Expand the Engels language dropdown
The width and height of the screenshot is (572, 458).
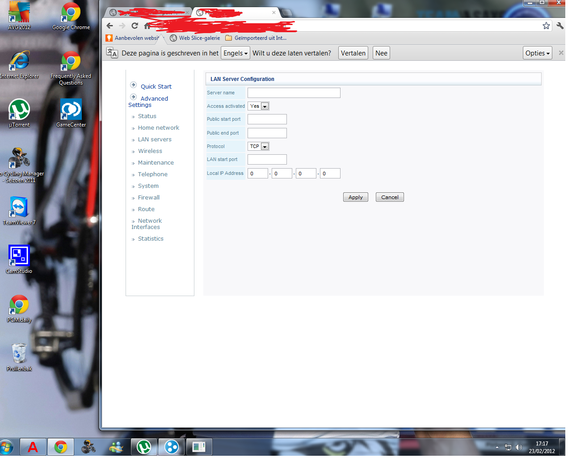tap(236, 53)
